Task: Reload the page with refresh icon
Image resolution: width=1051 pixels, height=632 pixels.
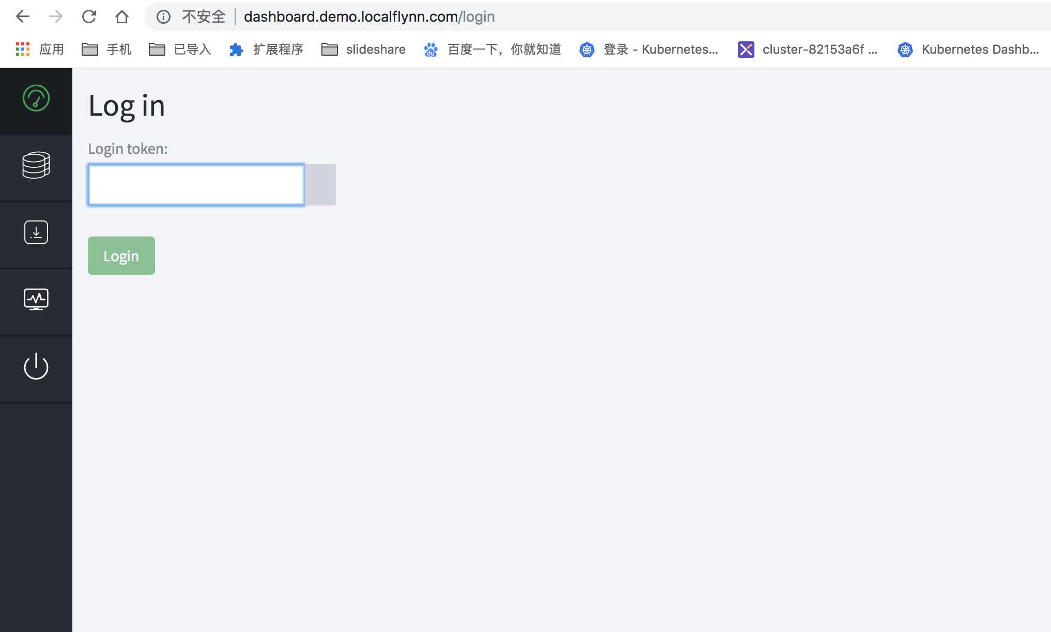Action: [x=89, y=17]
